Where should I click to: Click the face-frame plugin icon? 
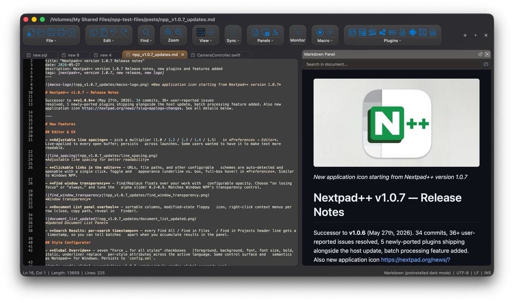tap(423, 32)
